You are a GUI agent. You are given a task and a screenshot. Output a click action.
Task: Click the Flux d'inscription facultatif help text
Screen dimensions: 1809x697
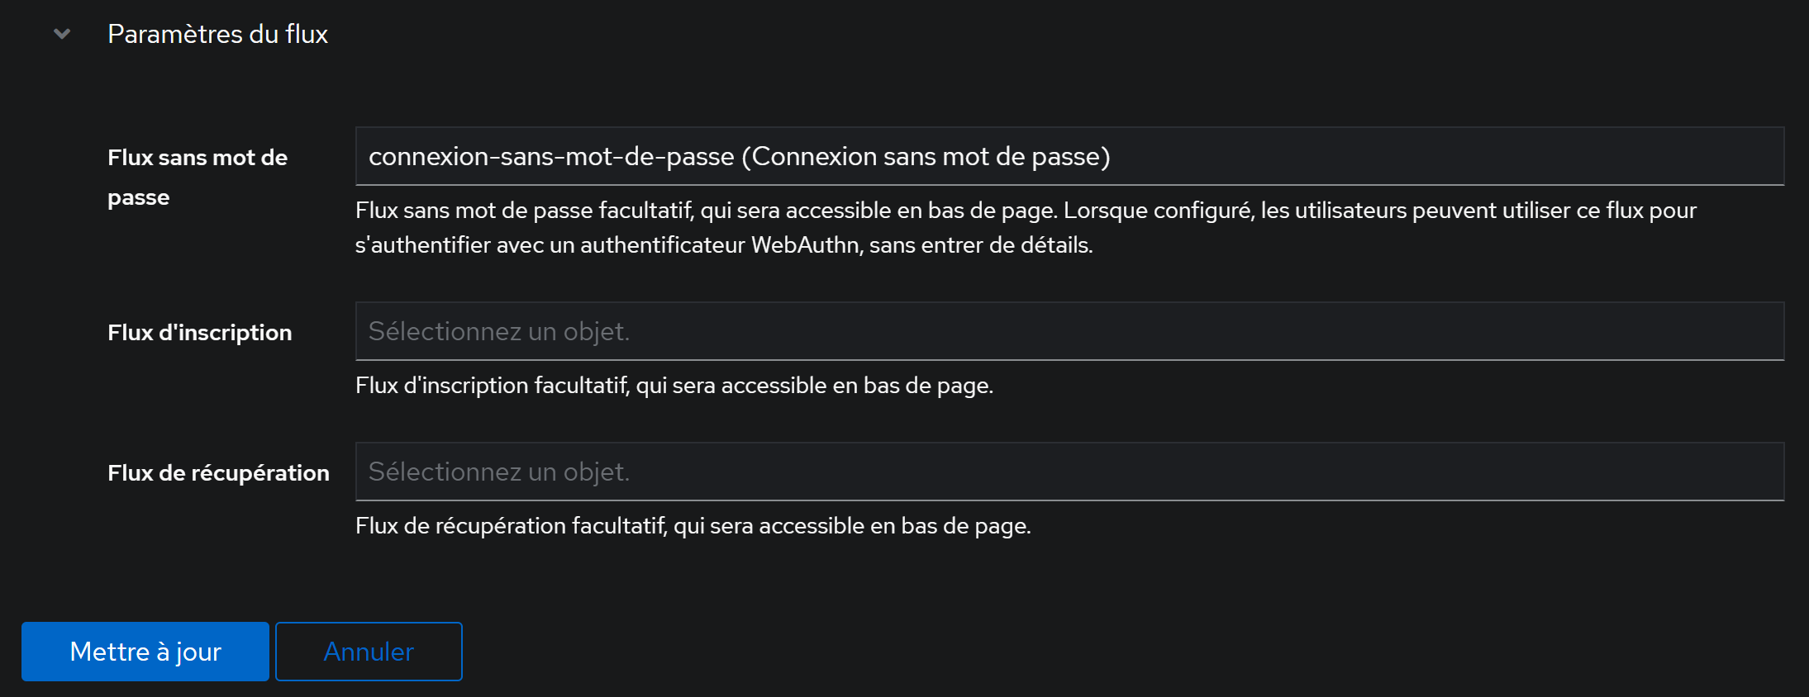674,385
